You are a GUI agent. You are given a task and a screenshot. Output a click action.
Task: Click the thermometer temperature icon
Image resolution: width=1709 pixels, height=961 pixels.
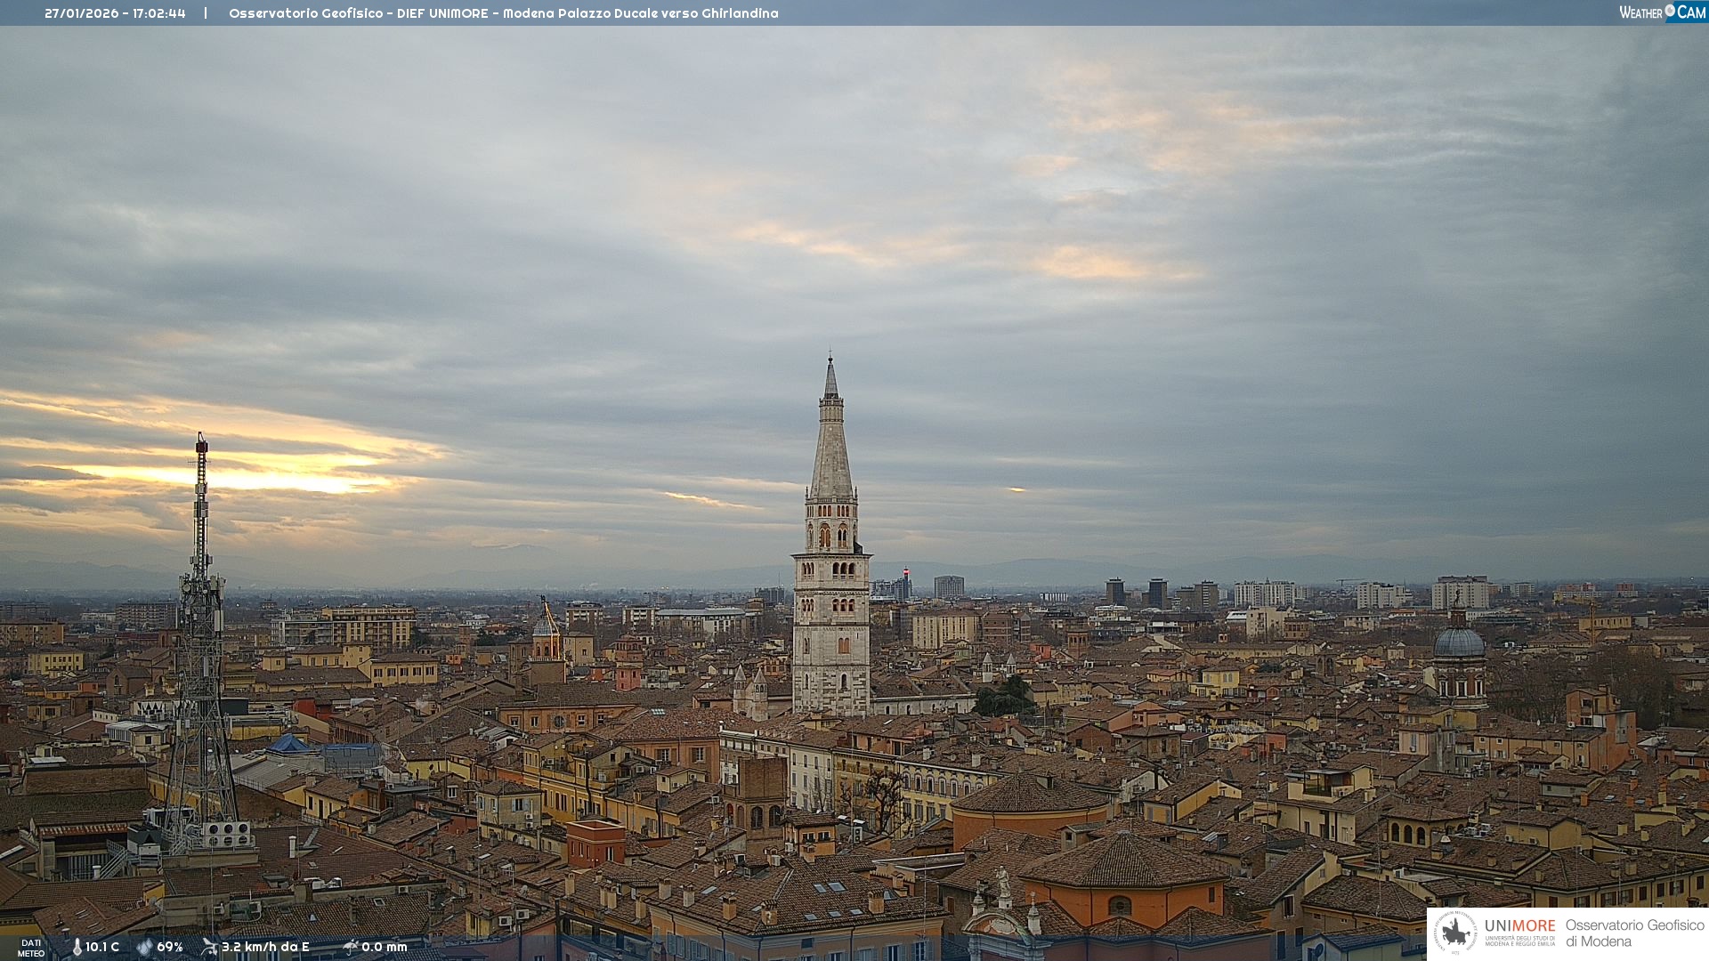(77, 947)
